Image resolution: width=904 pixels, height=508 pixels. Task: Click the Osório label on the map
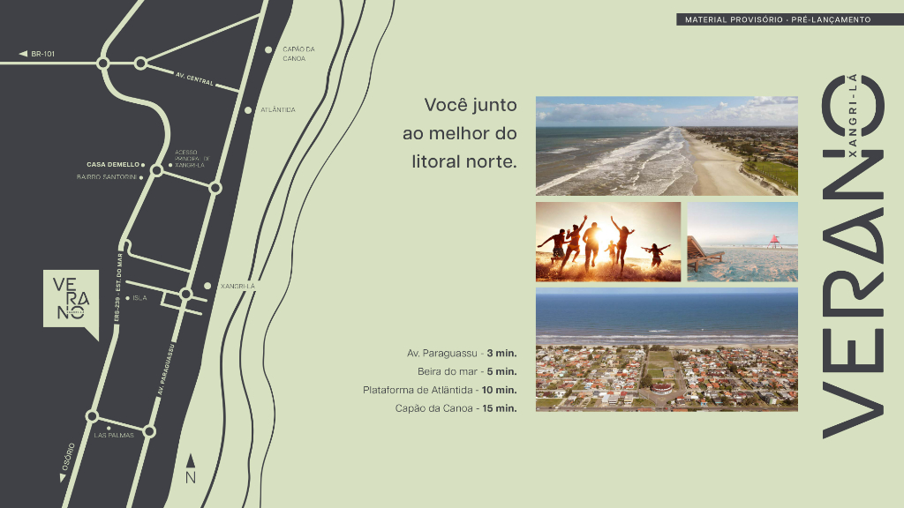click(68, 456)
